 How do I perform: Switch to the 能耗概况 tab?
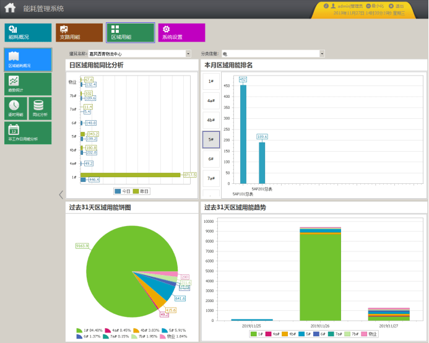click(28, 33)
